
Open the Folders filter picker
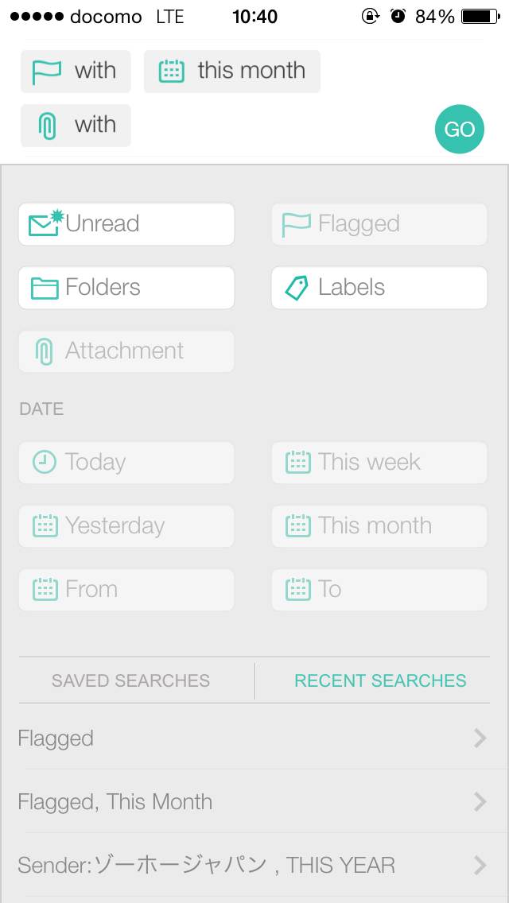(126, 288)
